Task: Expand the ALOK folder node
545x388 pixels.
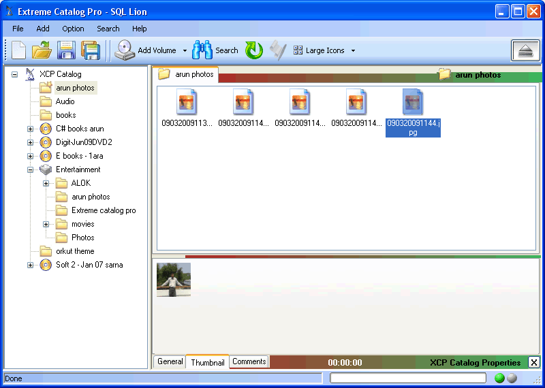Action: pyautogui.click(x=46, y=183)
